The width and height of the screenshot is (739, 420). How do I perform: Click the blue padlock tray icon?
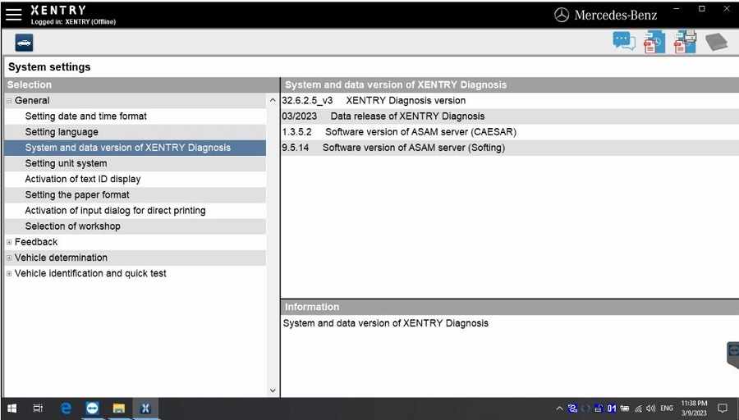pos(599,409)
